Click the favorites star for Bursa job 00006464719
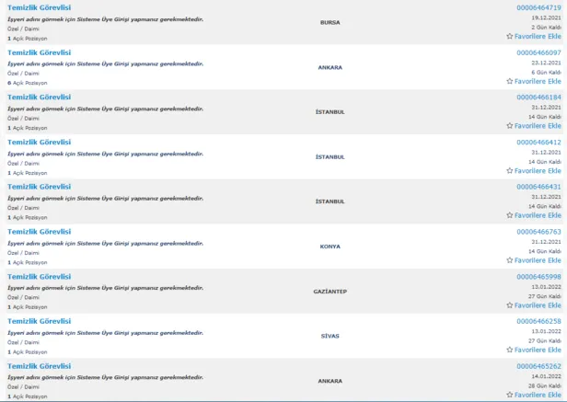 [510, 37]
